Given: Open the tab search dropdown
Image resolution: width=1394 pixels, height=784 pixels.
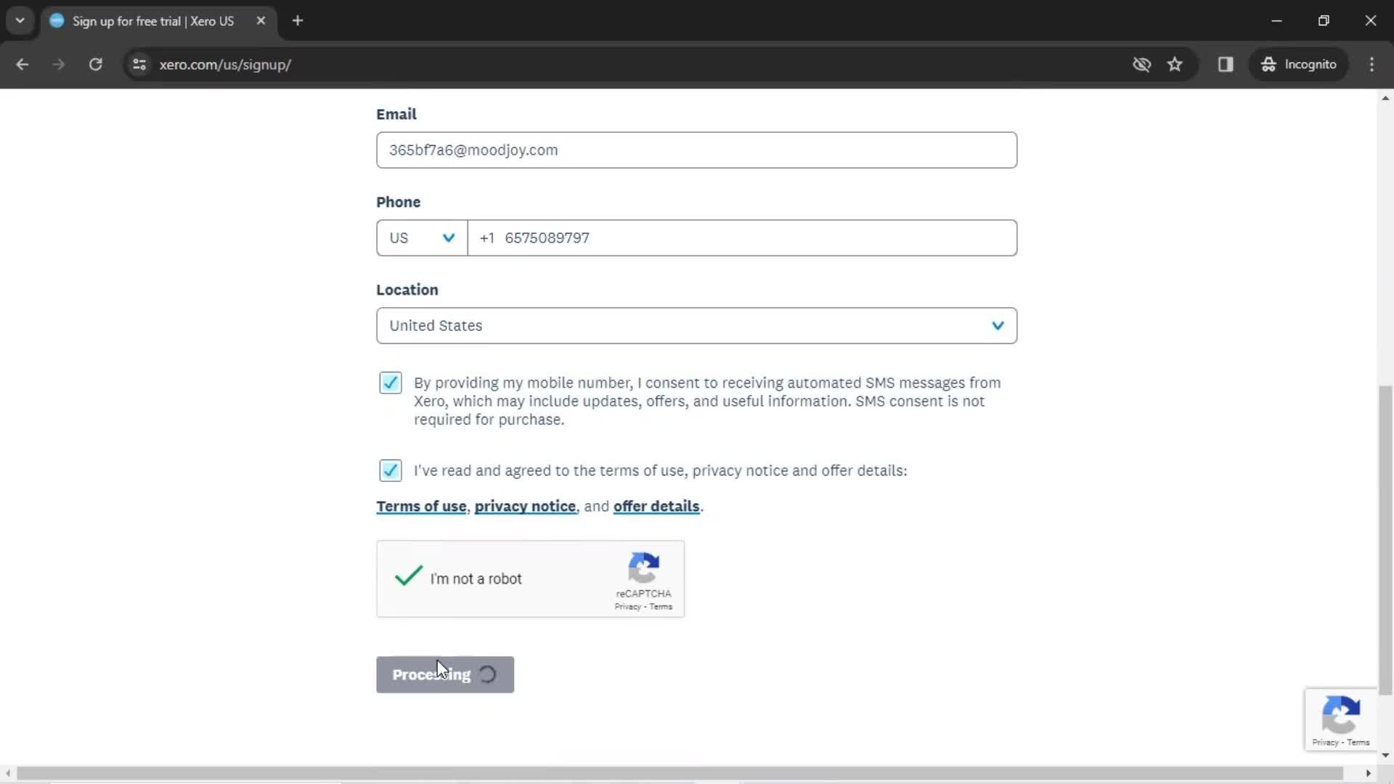Looking at the screenshot, I should point(20,21).
